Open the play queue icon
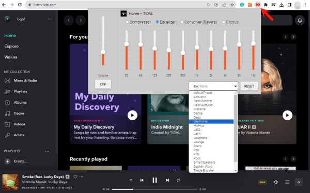 [287, 182]
